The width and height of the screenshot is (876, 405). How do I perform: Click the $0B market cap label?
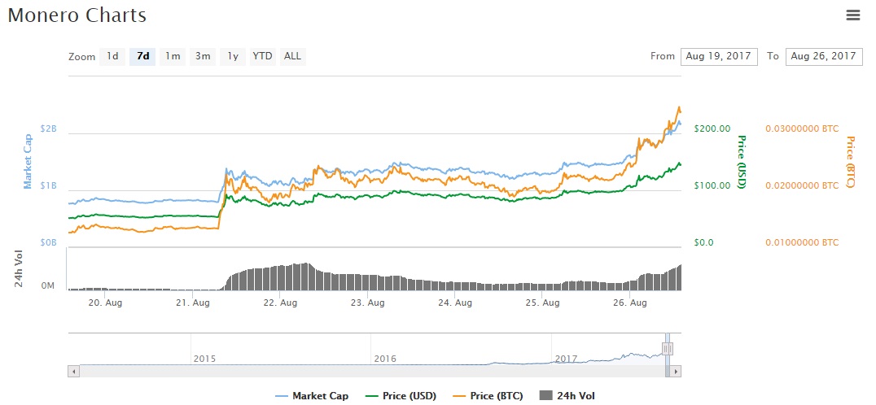48,242
